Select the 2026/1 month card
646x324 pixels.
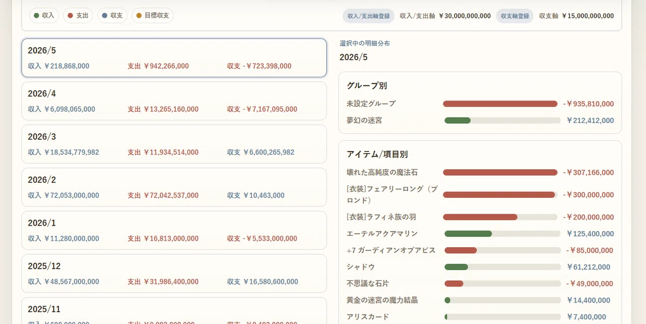[174, 230]
